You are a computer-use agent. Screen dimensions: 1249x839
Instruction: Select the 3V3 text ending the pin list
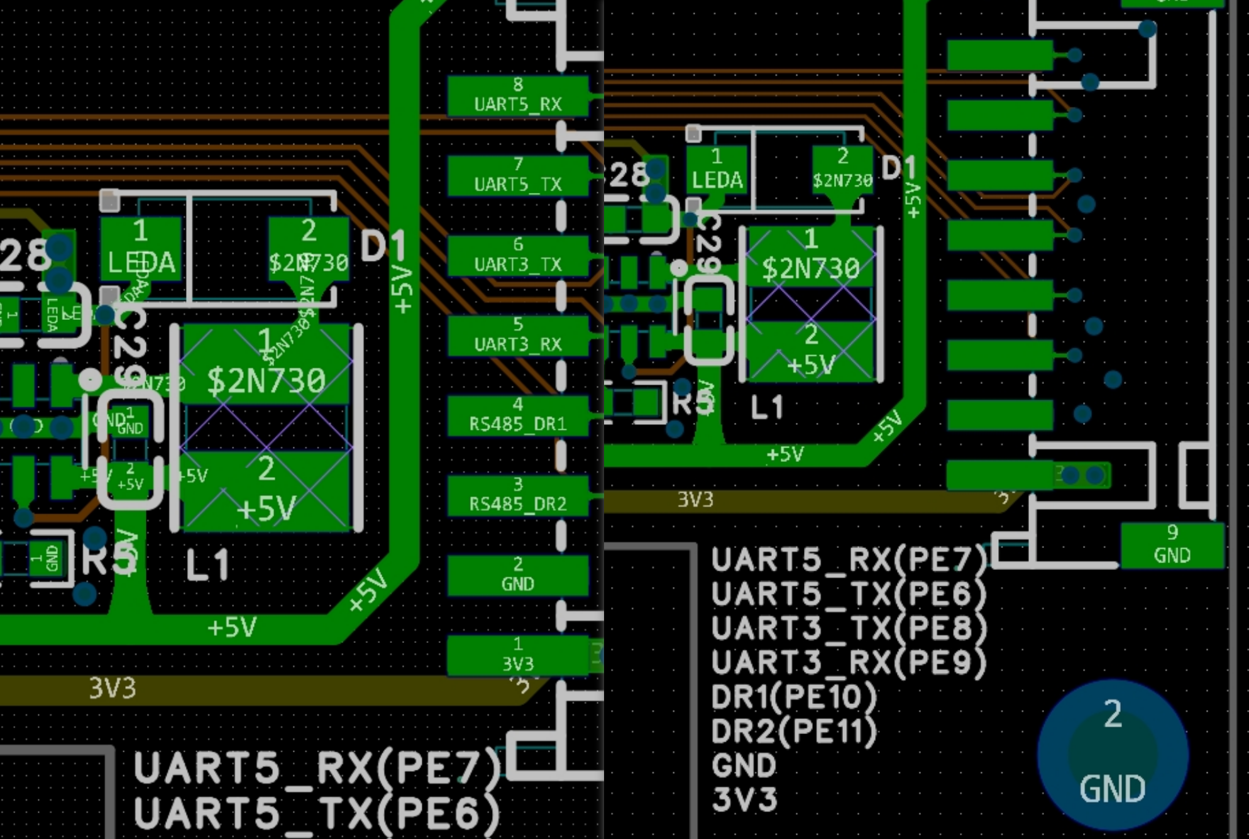click(x=744, y=800)
